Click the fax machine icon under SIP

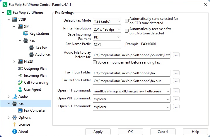[26, 41]
